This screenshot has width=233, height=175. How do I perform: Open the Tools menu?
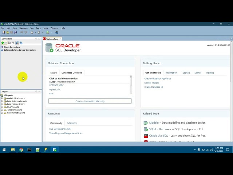[46, 28]
